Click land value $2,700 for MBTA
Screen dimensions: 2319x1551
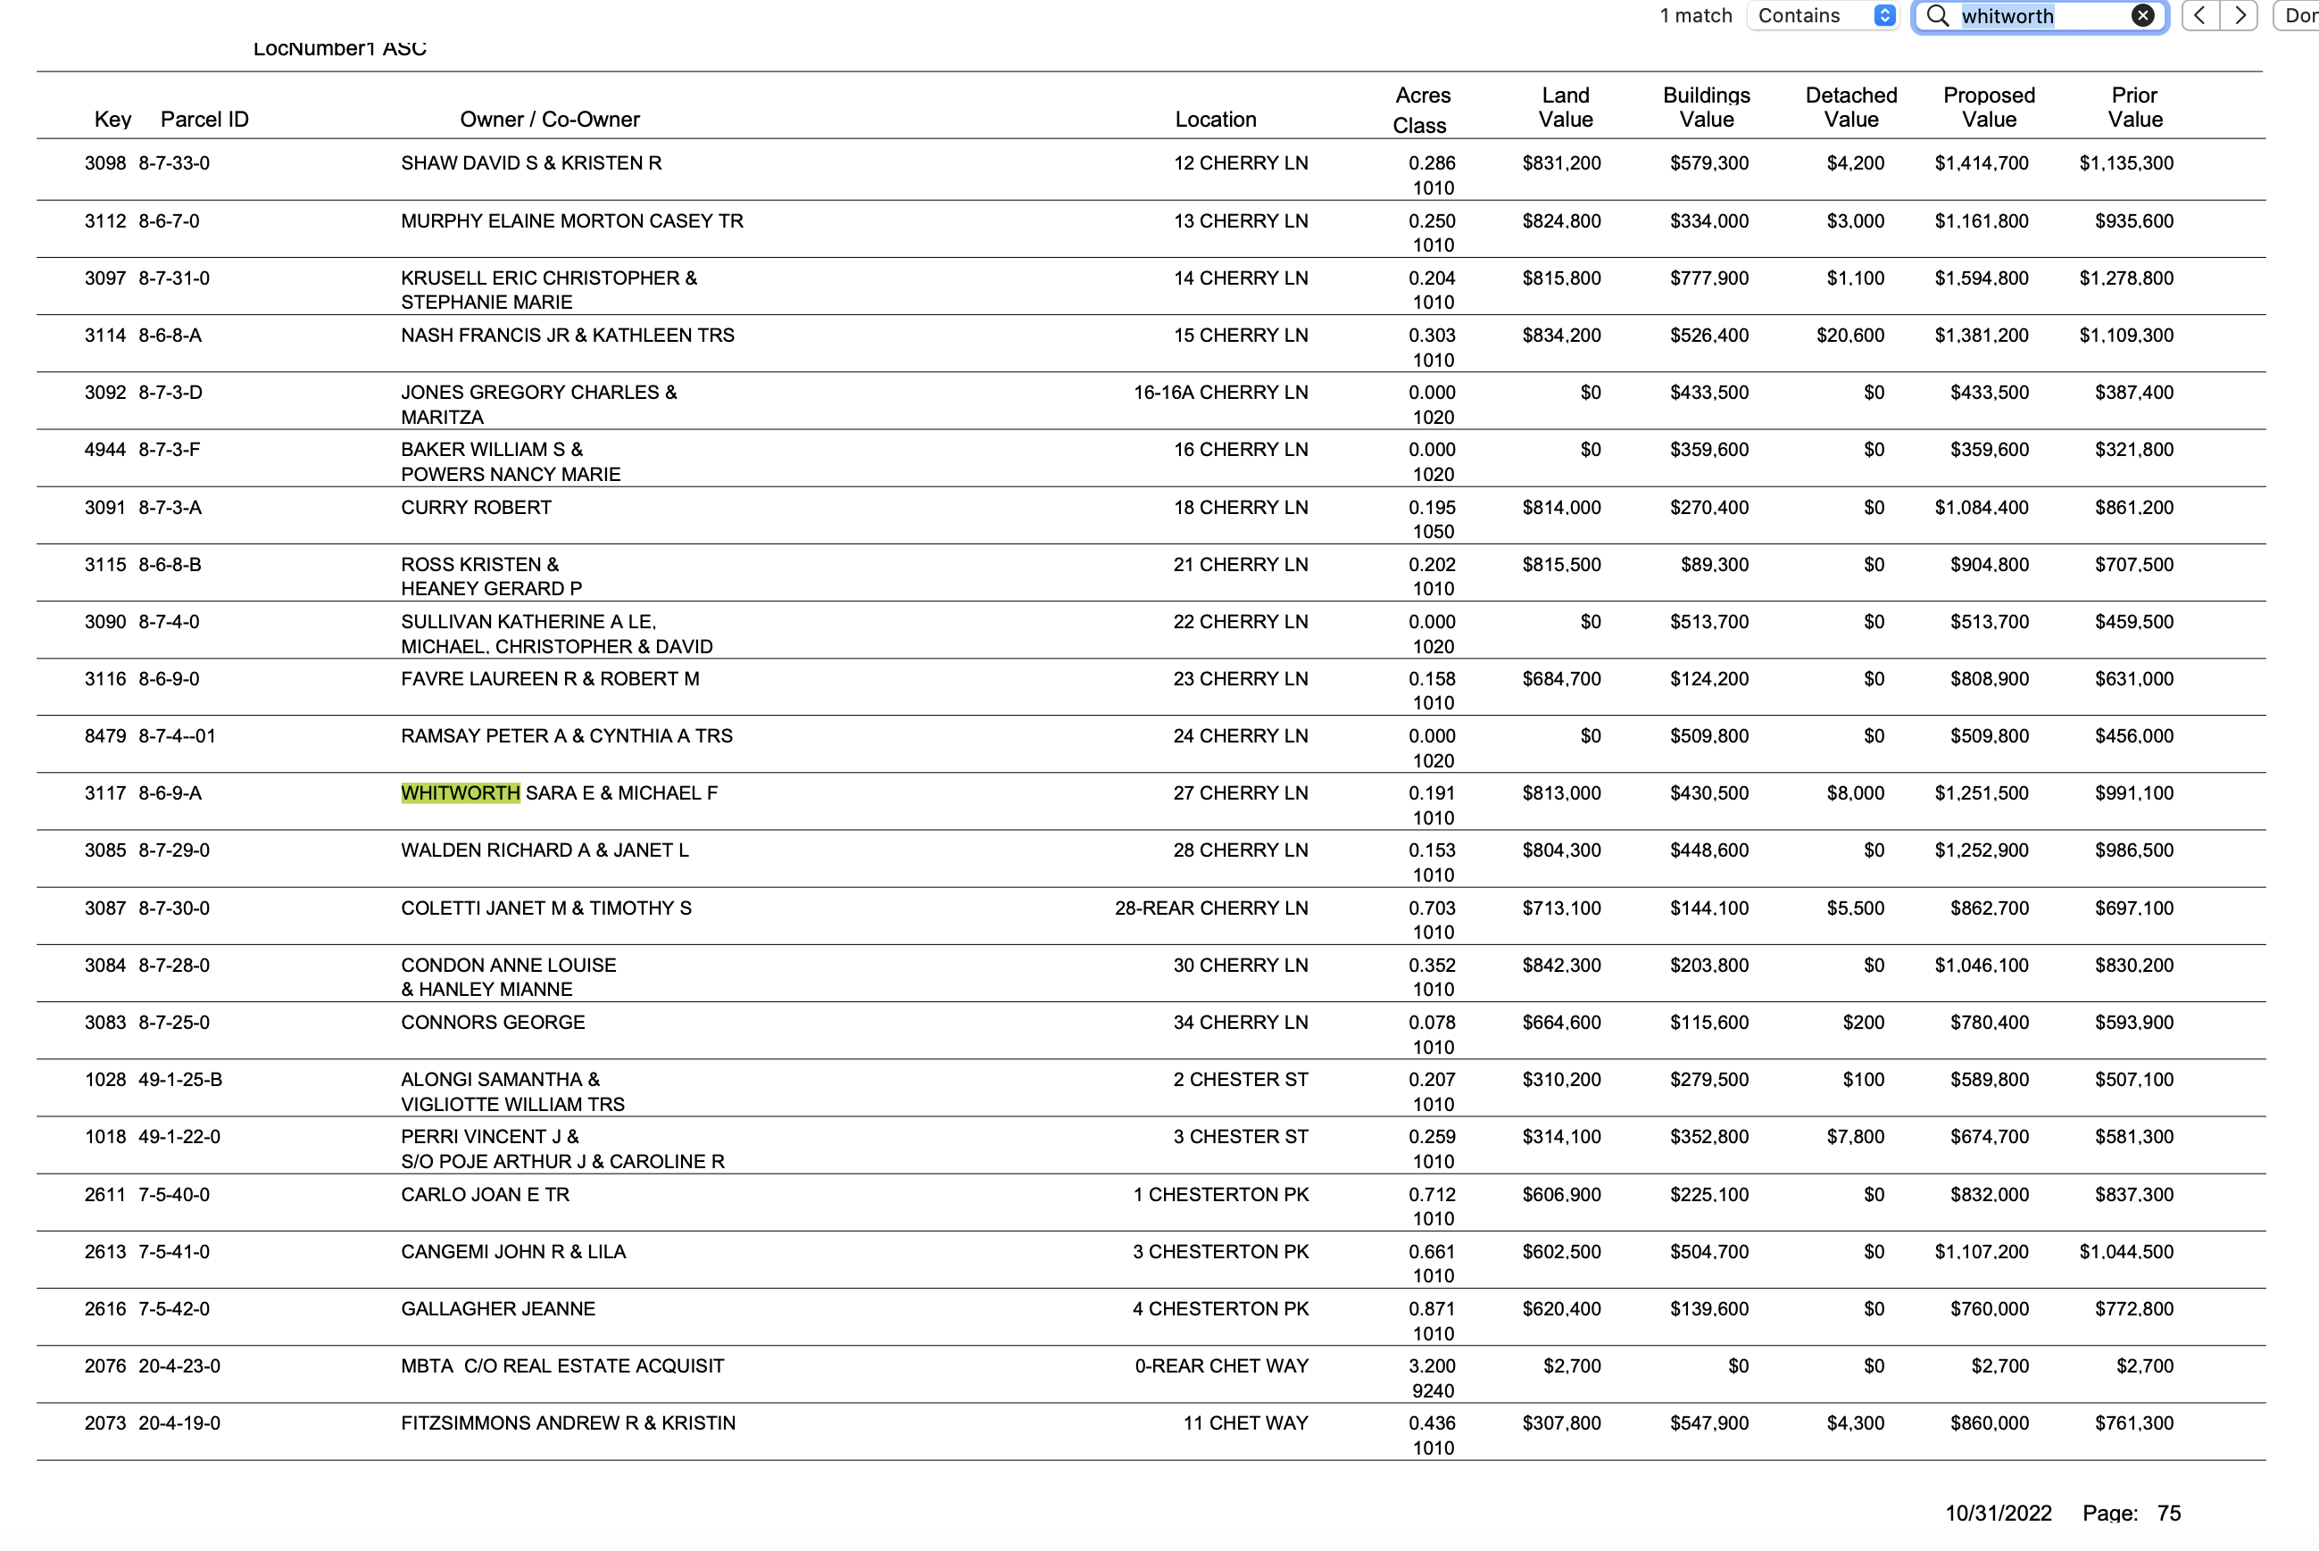1571,1367
